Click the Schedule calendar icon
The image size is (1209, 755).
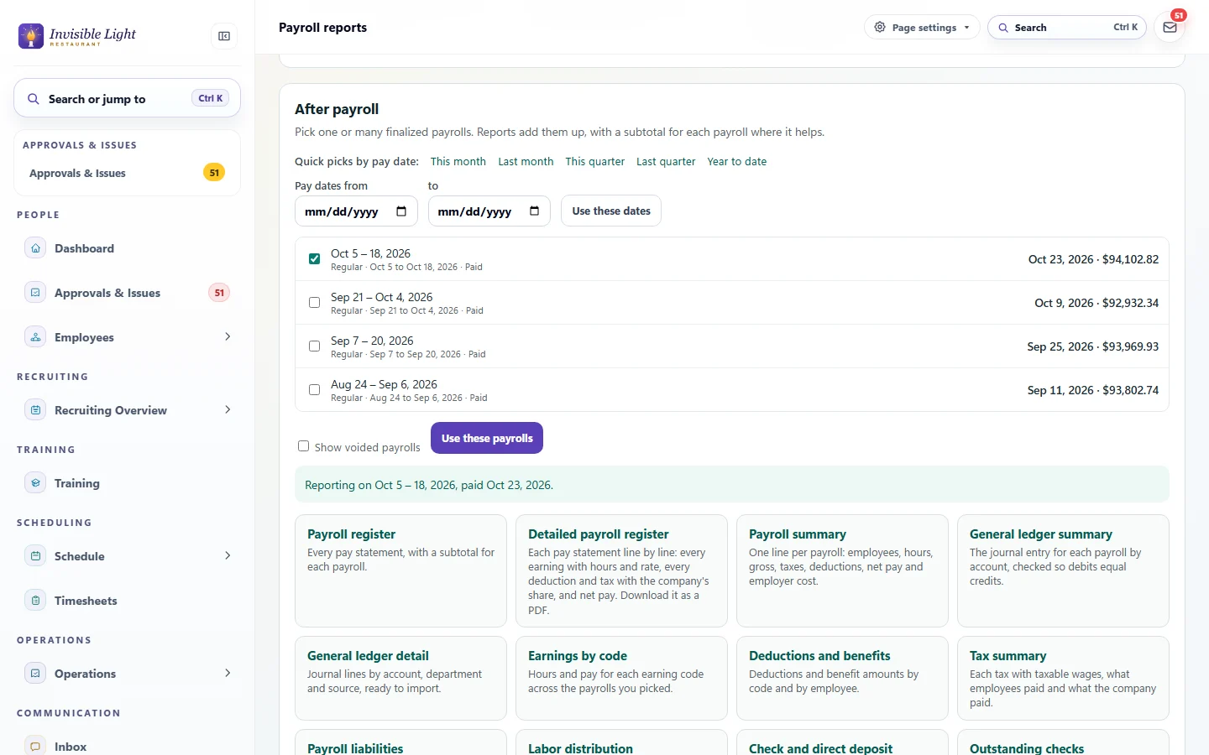coord(35,556)
